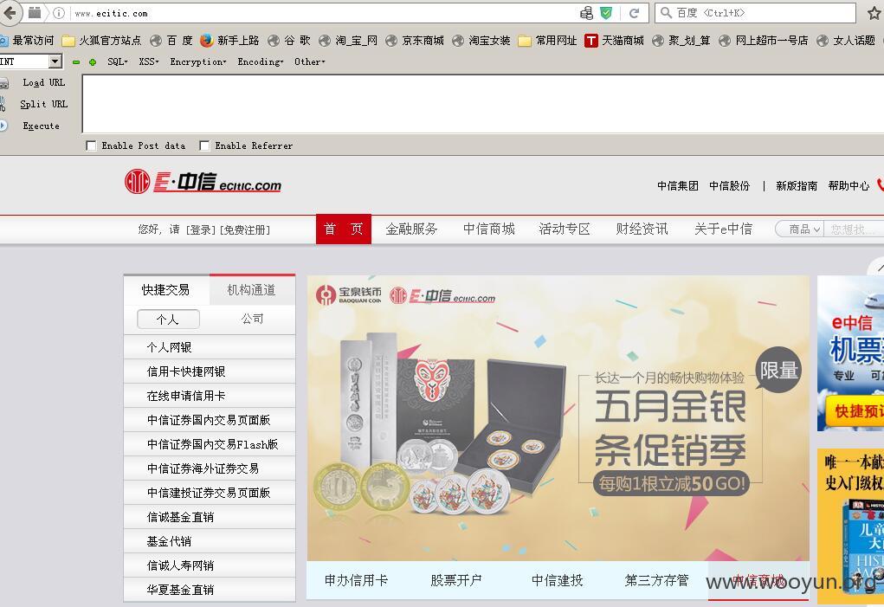Click the 天猫商城 bookmark icon

590,41
